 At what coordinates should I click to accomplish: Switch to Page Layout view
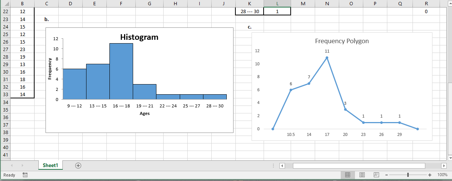(362, 175)
